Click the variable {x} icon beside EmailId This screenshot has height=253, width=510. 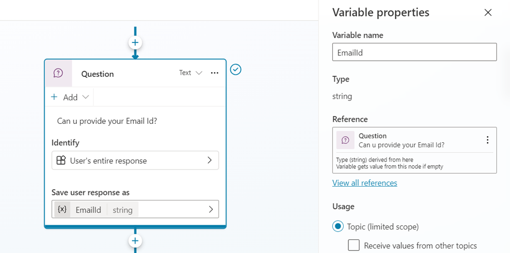[62, 210]
